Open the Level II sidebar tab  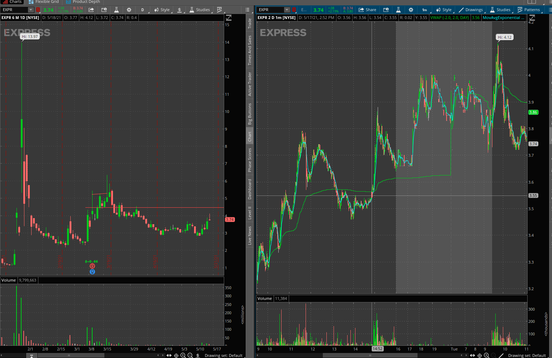tap(250, 213)
